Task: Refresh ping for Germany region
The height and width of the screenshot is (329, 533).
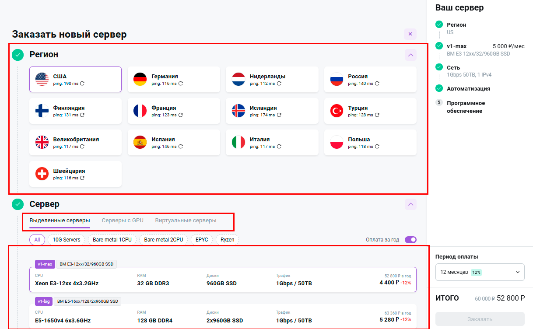Action: 180,84
